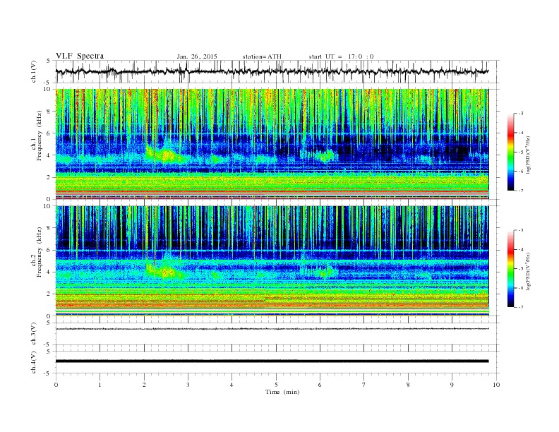Image resolution: width=559 pixels, height=432 pixels.
Task: Click the "1" tick label on the time axis
Action: 100,385
